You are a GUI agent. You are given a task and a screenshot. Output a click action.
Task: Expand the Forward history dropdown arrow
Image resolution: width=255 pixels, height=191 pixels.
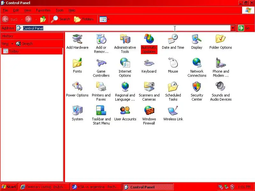[x=36, y=19]
